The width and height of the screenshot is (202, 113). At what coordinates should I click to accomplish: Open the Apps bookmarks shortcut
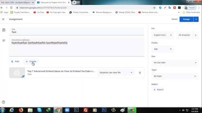(4, 12)
